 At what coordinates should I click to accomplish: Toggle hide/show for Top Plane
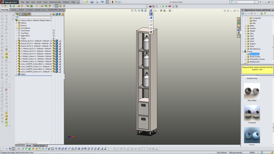coord(54,33)
